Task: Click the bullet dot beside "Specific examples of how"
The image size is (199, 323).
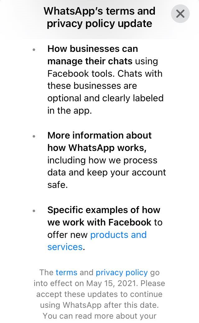Action: tap(34, 211)
